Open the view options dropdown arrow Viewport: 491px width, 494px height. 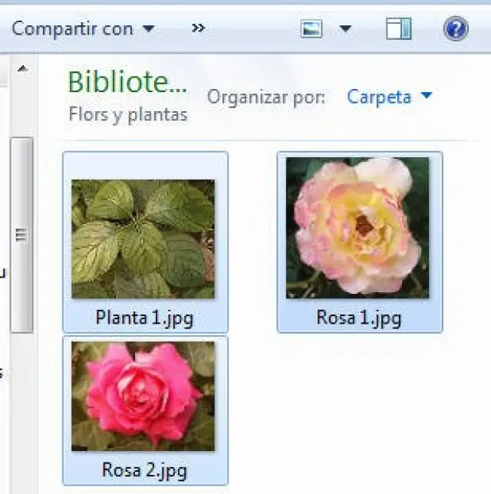tap(345, 29)
